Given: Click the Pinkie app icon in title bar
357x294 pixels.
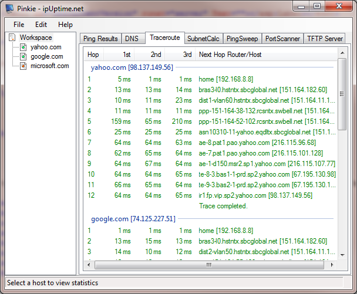Looking at the screenshot, I should click(9, 9).
